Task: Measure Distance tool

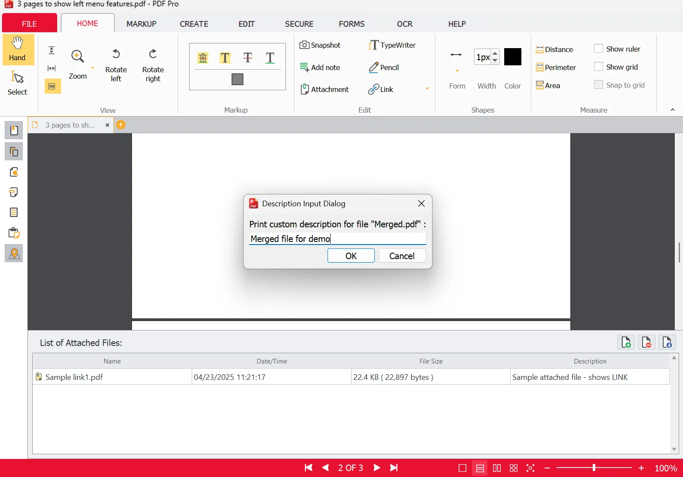Action: click(x=554, y=49)
